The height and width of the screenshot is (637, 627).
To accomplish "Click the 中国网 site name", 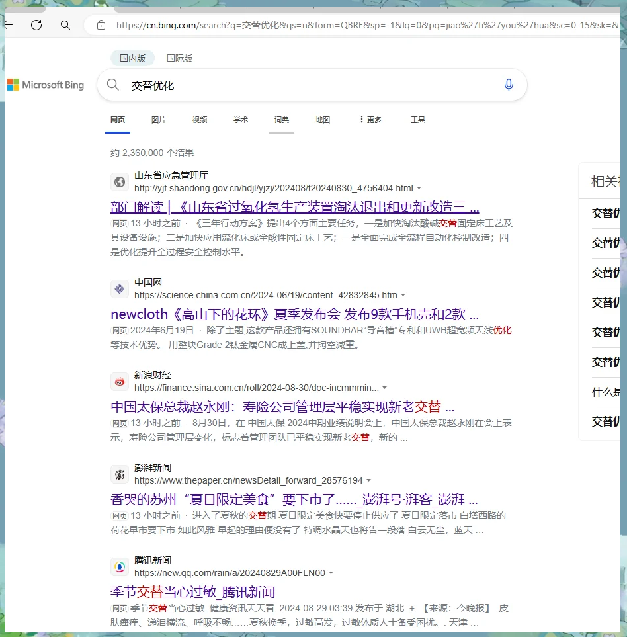I will tap(148, 282).
